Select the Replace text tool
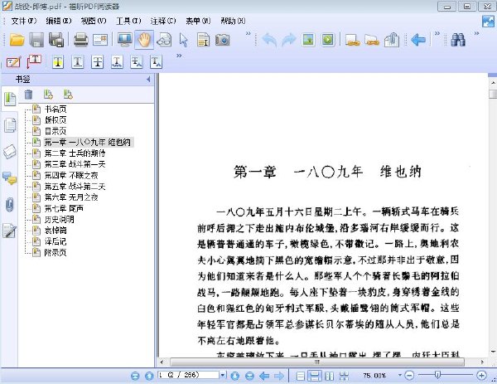Image resolution: width=497 pixels, height=384 pixels. pyautogui.click(x=137, y=62)
